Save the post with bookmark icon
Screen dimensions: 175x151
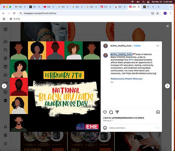(158, 112)
